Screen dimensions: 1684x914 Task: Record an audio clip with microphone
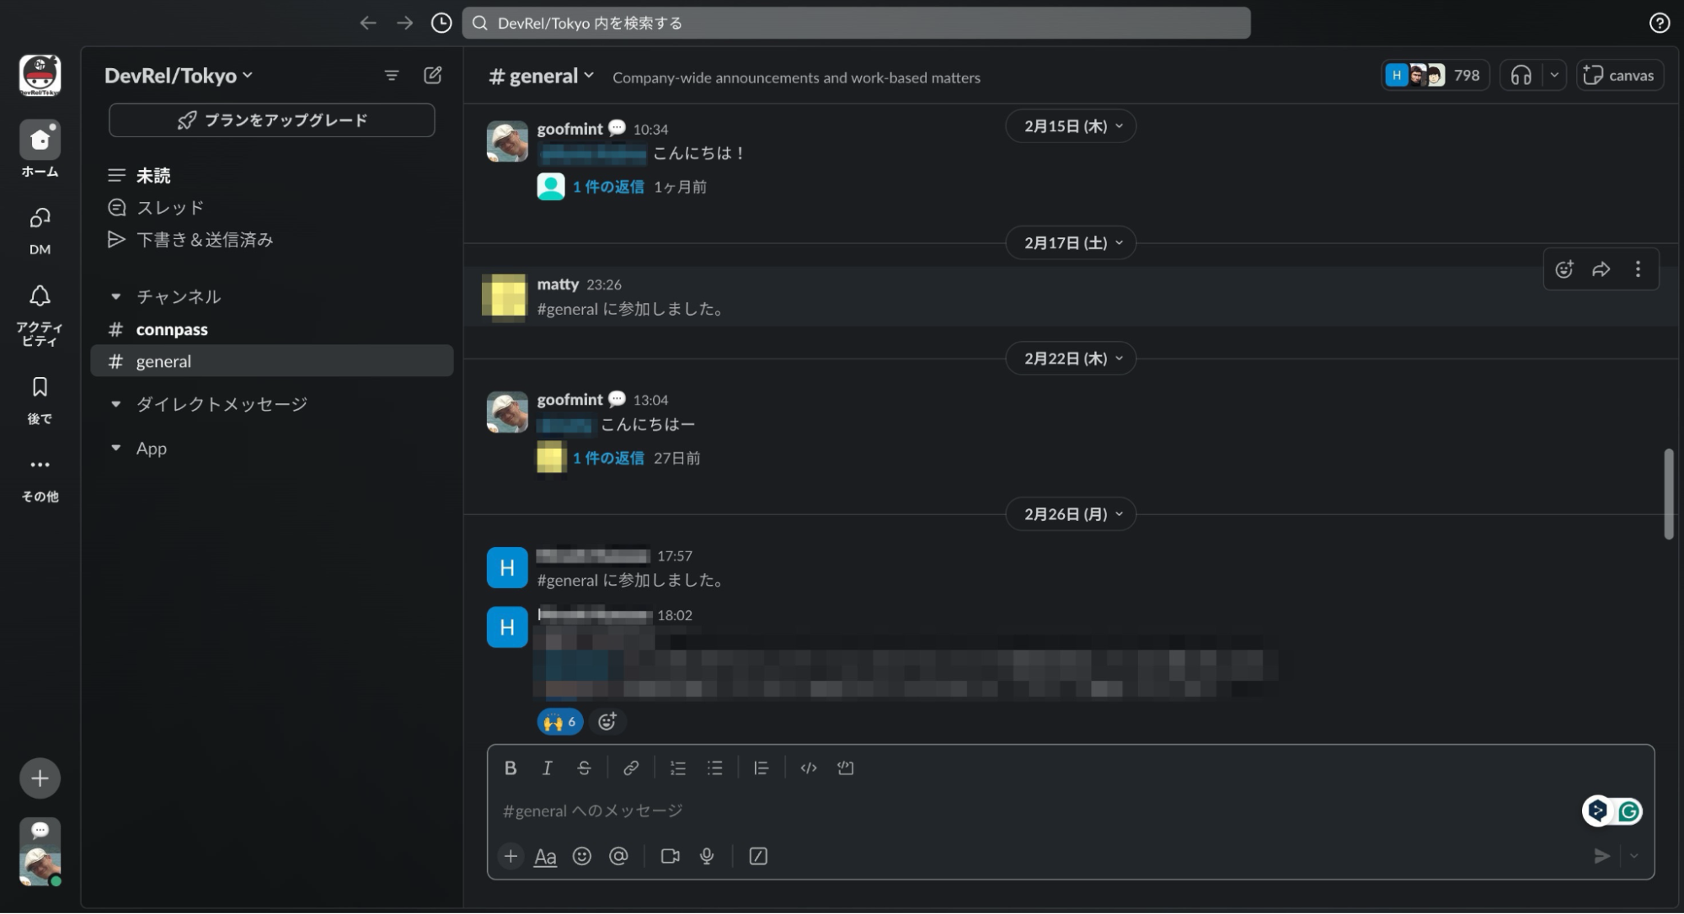(707, 857)
